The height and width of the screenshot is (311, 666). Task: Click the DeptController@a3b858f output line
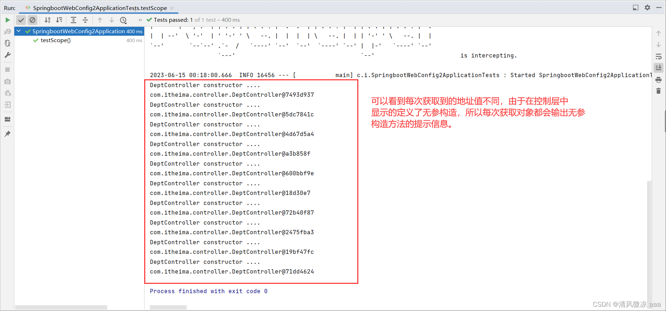coord(230,154)
